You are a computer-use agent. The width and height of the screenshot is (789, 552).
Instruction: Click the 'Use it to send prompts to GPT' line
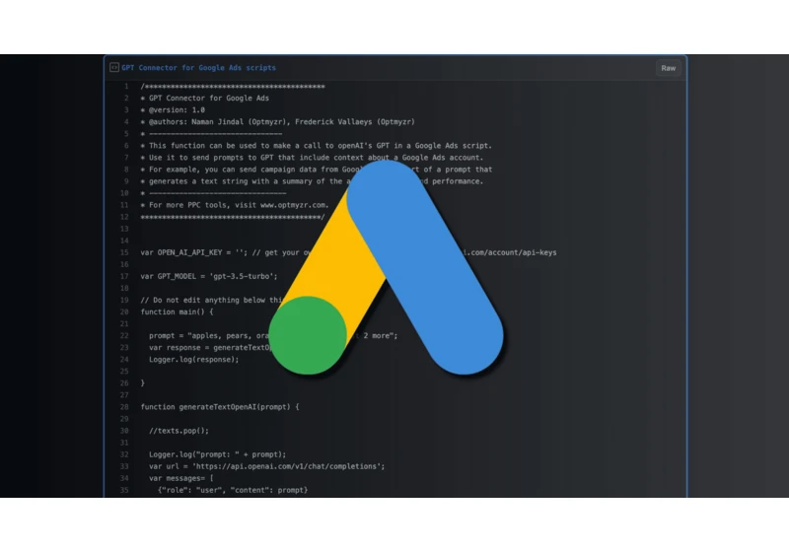312,158
